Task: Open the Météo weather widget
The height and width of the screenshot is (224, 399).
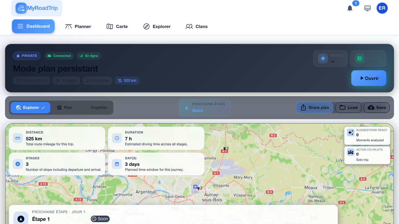Action: pyautogui.click(x=330, y=58)
